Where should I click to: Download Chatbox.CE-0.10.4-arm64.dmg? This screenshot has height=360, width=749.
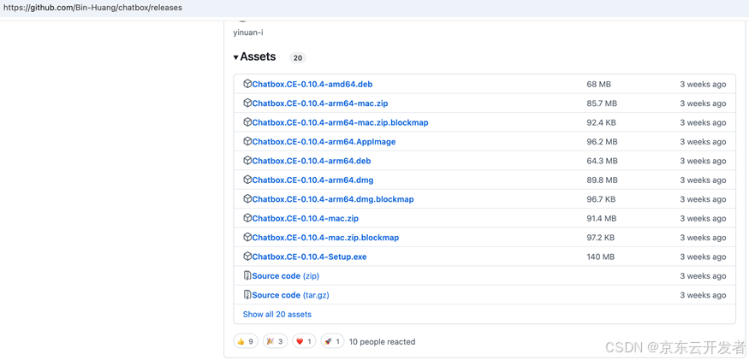pos(313,180)
